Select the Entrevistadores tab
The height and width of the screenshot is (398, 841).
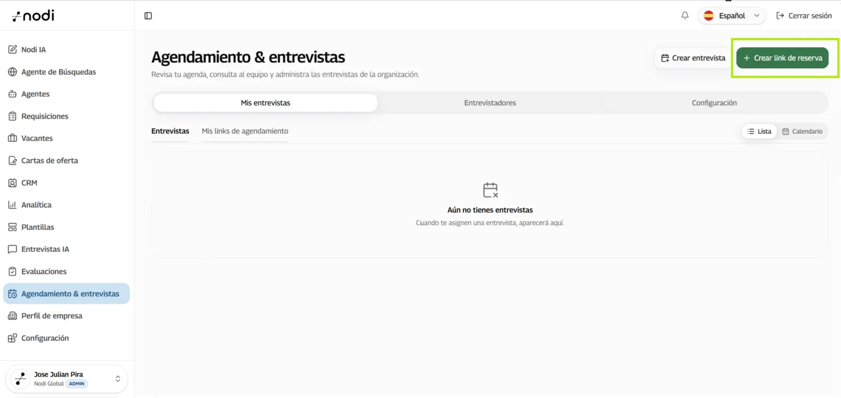490,103
